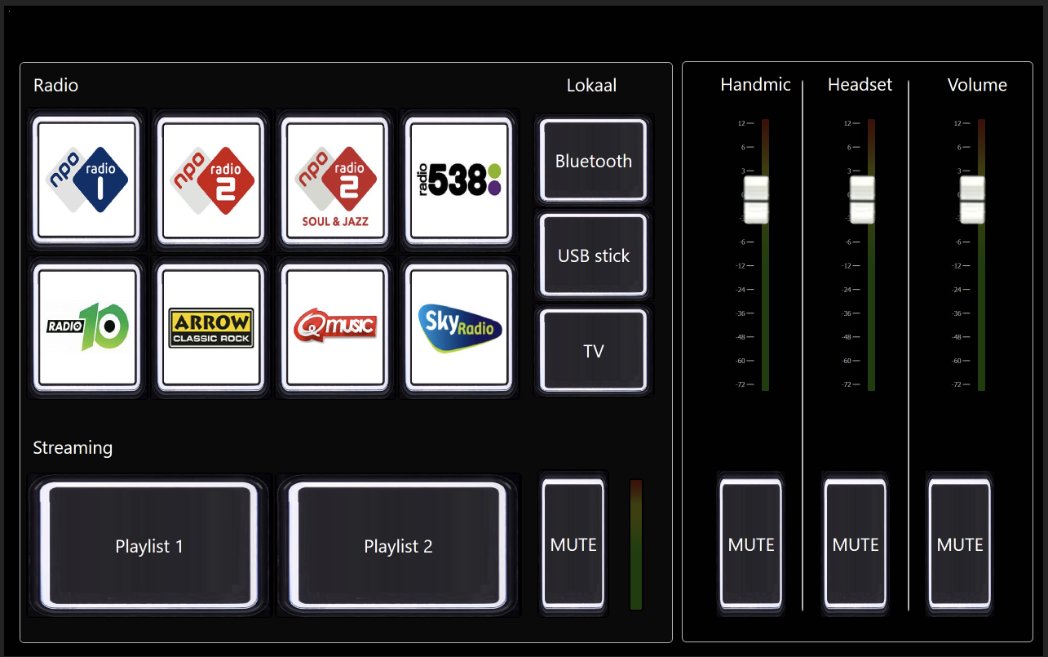Viewport: 1048px width, 657px height.
Task: Select the Radio 10 station
Action: [x=86, y=326]
